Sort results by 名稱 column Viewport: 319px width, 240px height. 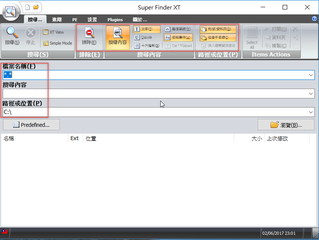[x=35, y=138]
